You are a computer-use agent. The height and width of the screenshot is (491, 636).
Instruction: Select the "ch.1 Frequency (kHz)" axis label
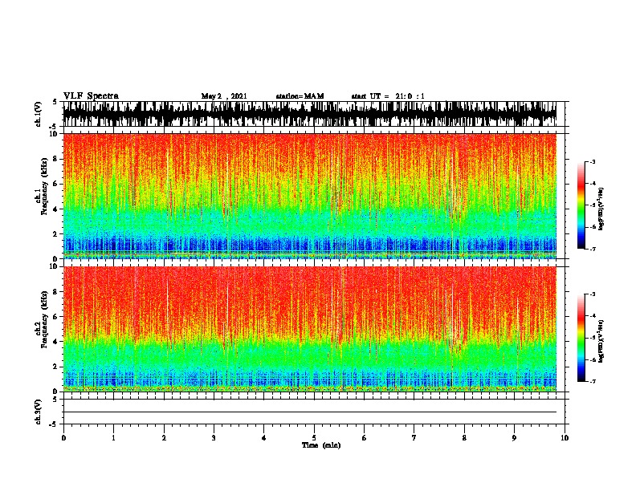[x=41, y=186]
